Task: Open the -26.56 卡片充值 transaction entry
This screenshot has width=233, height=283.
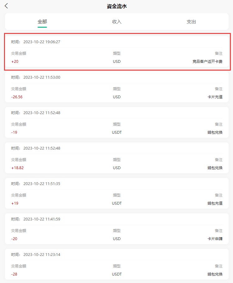Action: click(116, 89)
